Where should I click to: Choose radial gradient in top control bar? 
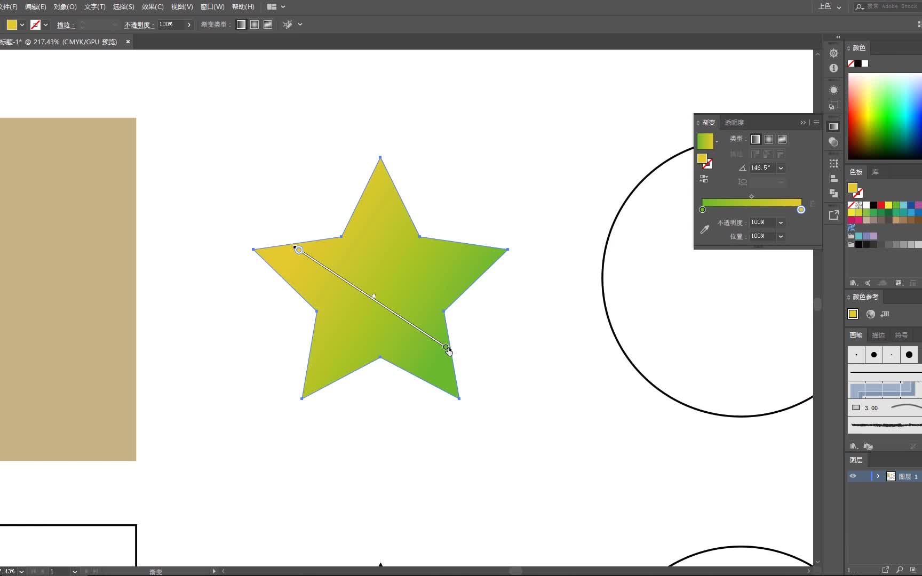[255, 25]
